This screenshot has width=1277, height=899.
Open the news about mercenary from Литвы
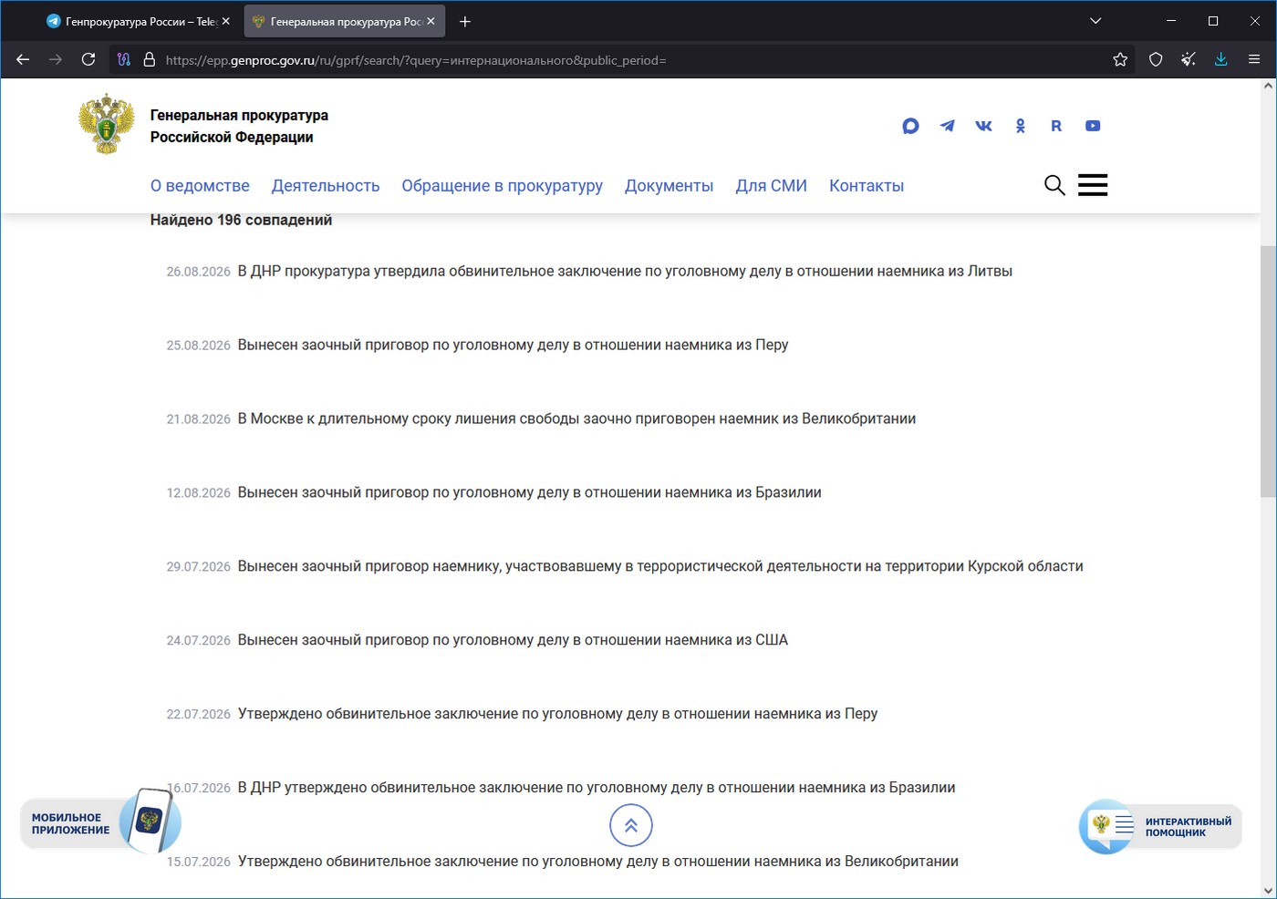[625, 271]
